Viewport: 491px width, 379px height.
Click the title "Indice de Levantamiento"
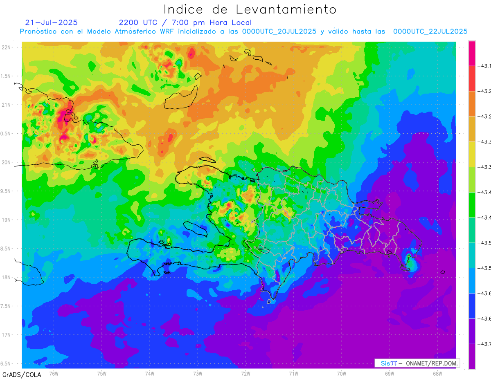tap(250, 9)
